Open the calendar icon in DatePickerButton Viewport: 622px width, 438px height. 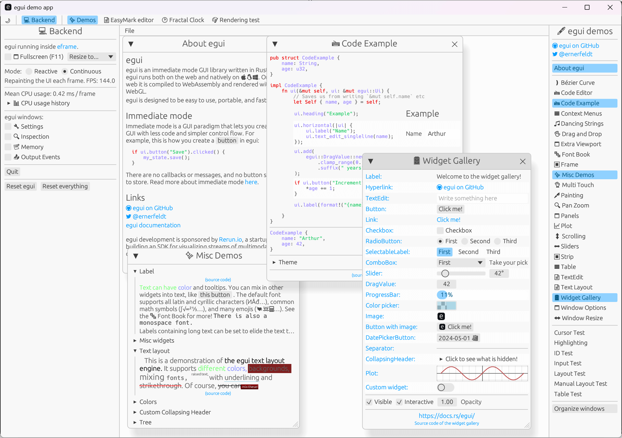click(475, 338)
